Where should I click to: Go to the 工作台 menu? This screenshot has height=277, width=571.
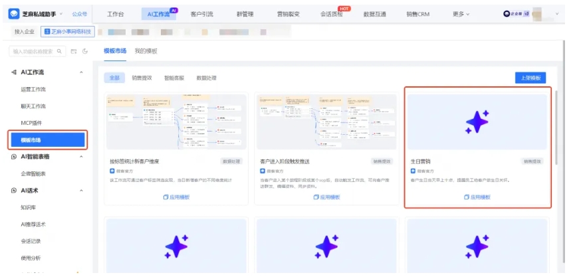coord(116,14)
